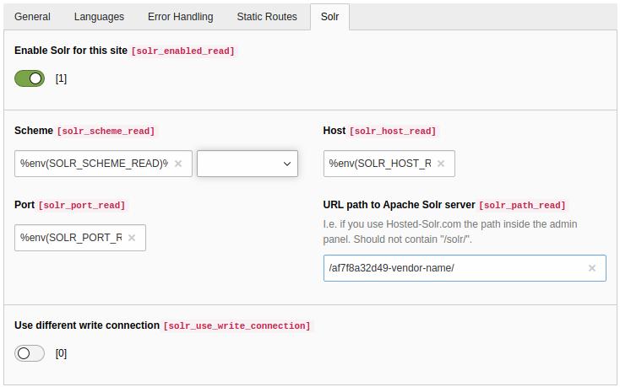Open the Static Routes tab

point(267,17)
